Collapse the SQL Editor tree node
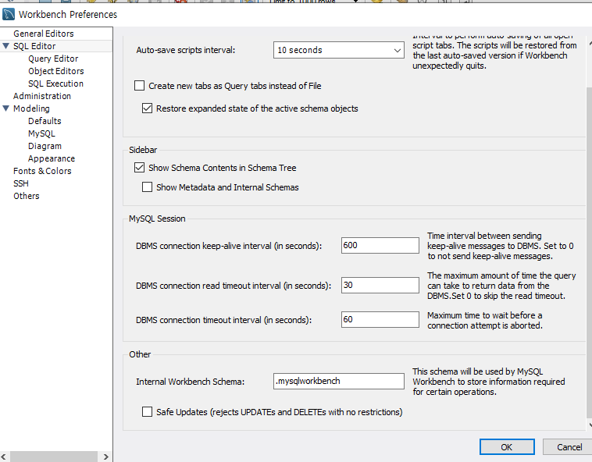This screenshot has width=592, height=462. coord(5,46)
